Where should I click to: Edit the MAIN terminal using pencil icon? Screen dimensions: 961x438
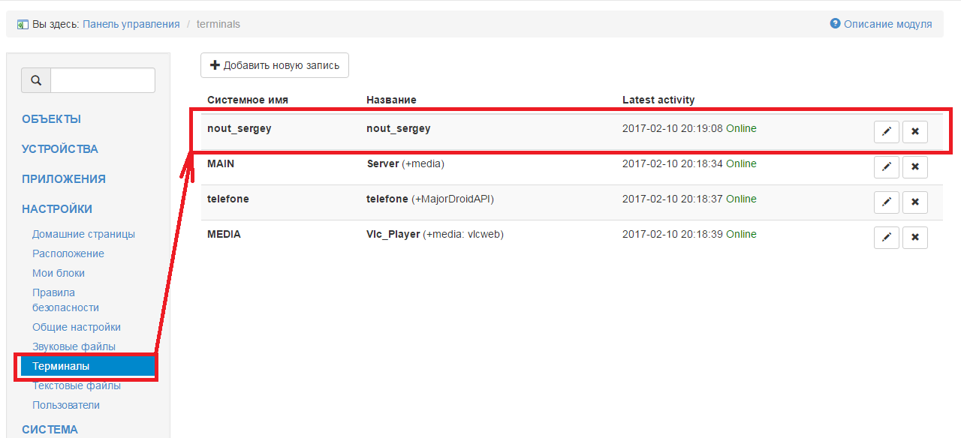coord(887,167)
